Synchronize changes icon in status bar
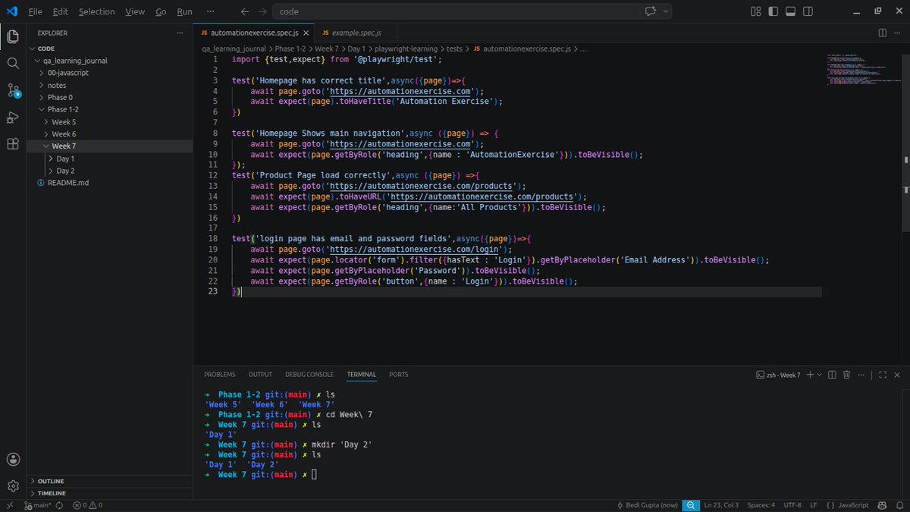910x512 pixels. [x=61, y=505]
